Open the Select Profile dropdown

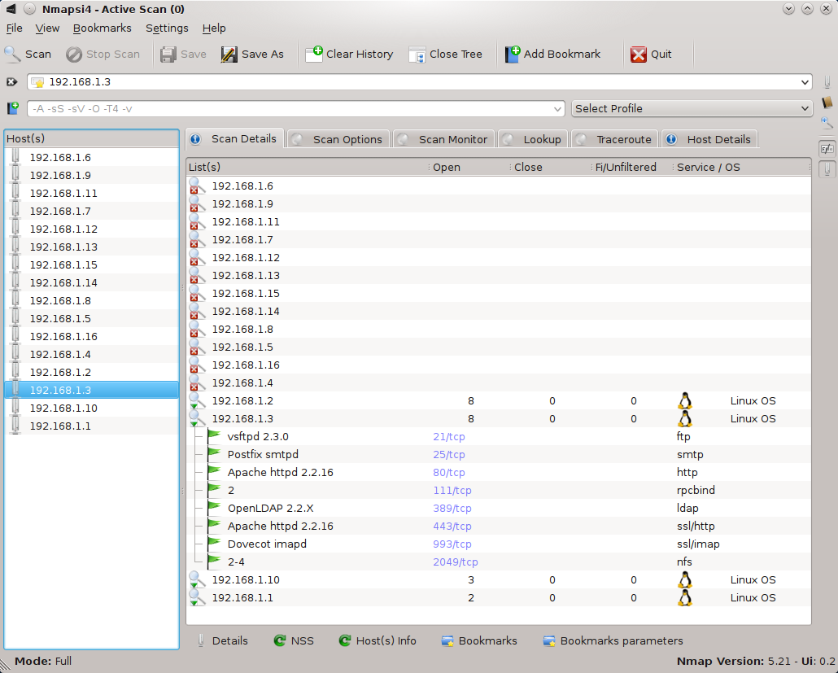point(692,108)
